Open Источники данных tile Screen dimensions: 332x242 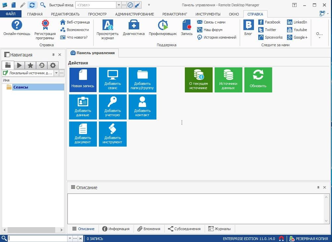[x=228, y=80]
